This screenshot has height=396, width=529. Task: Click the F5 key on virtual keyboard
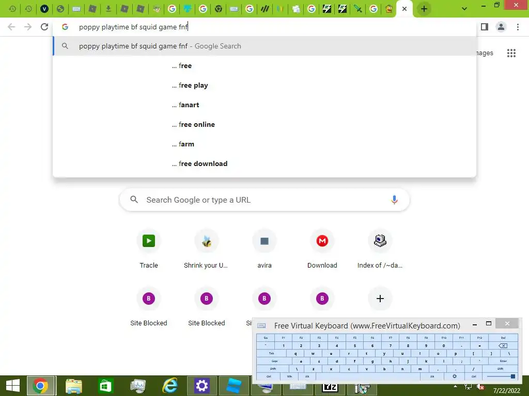point(354,337)
